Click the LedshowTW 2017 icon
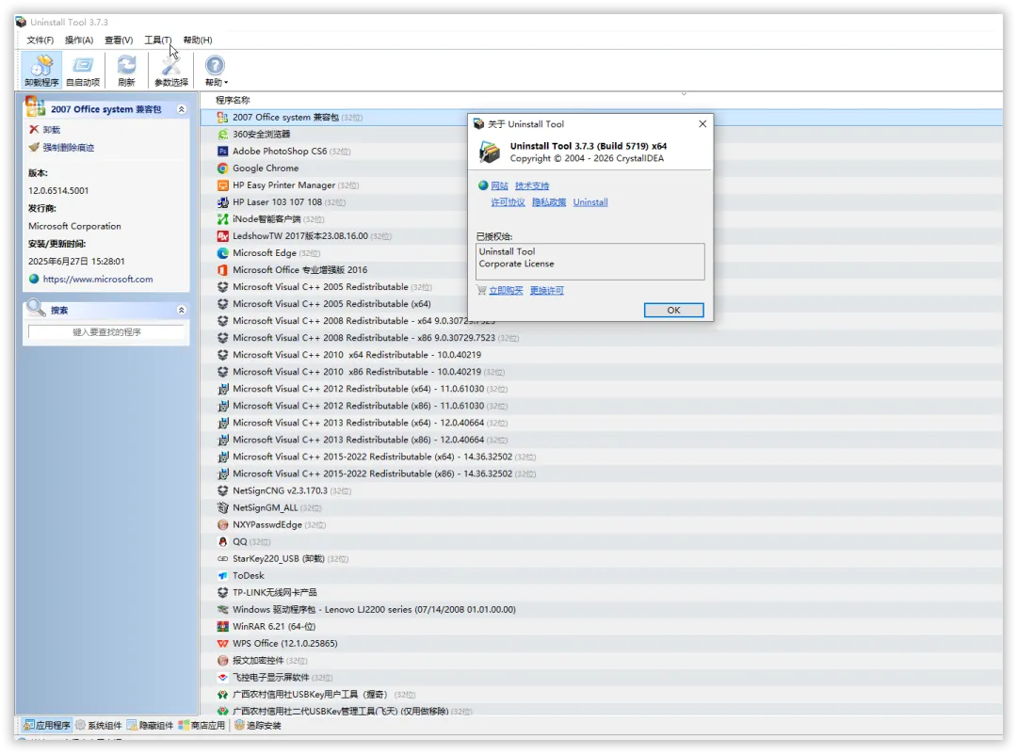This screenshot has width=1017, height=754. (x=222, y=236)
